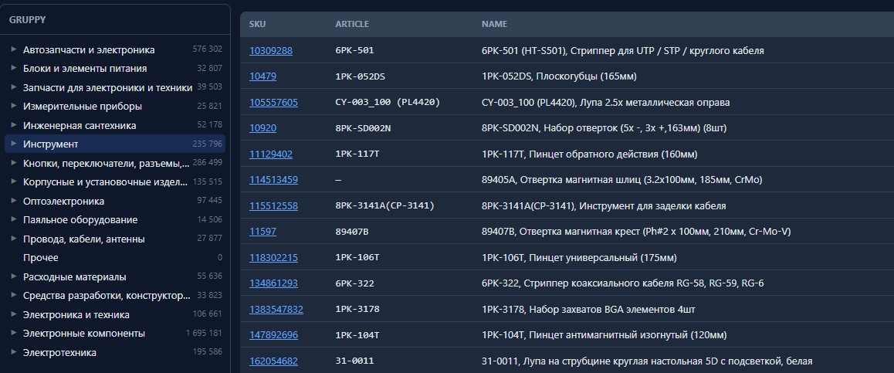Open SKU link 10479

262,76
